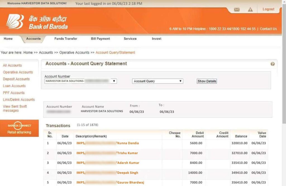Open the Invest menu
This screenshot has height=186, width=286.
156,39
